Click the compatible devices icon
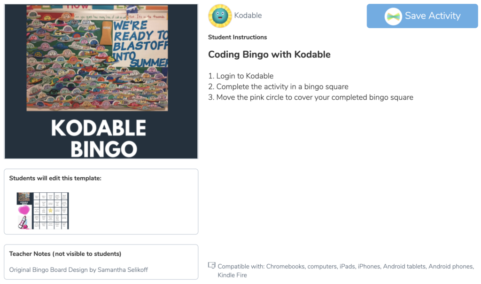Image resolution: width=481 pixels, height=284 pixels. click(x=212, y=266)
